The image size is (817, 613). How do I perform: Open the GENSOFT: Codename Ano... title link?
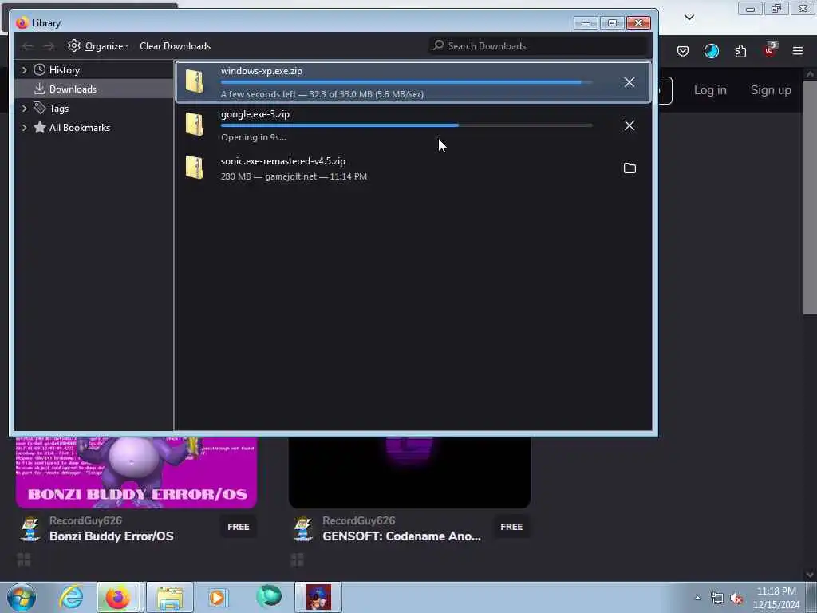401,536
